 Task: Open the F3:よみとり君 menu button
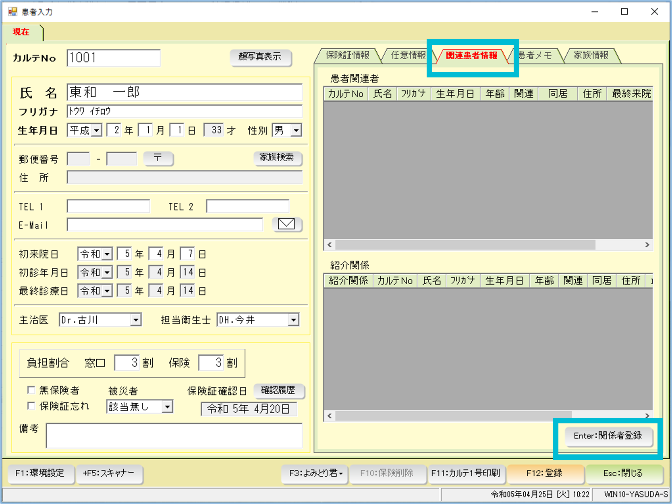pyautogui.click(x=315, y=473)
